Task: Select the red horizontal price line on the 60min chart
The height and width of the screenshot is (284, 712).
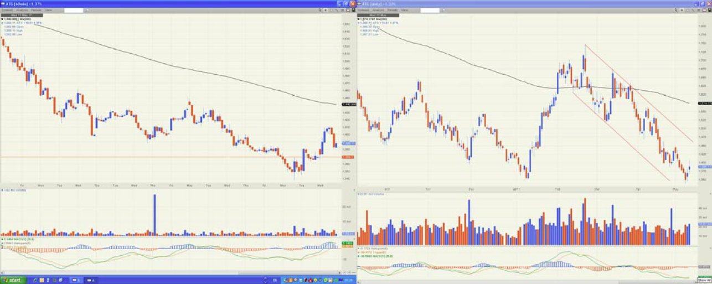Action: click(x=166, y=157)
